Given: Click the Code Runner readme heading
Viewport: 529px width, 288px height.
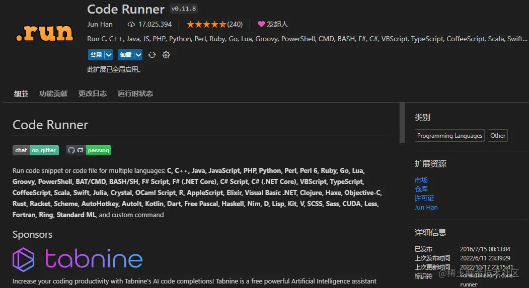Looking at the screenshot, I should tap(50, 125).
